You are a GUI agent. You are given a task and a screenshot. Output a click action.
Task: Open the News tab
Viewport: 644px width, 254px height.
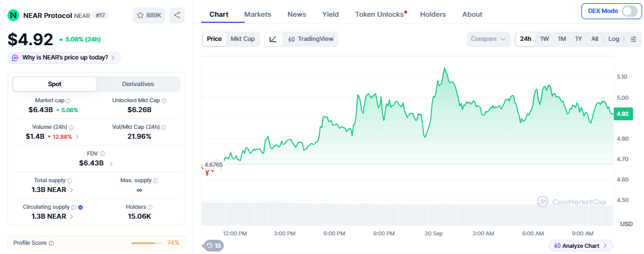click(x=296, y=14)
